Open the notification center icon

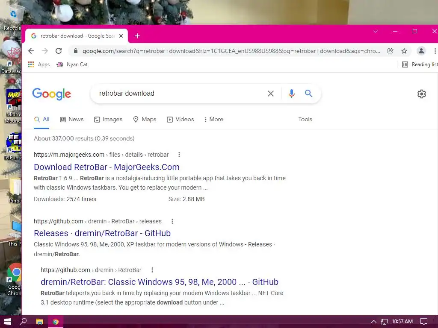(424, 322)
